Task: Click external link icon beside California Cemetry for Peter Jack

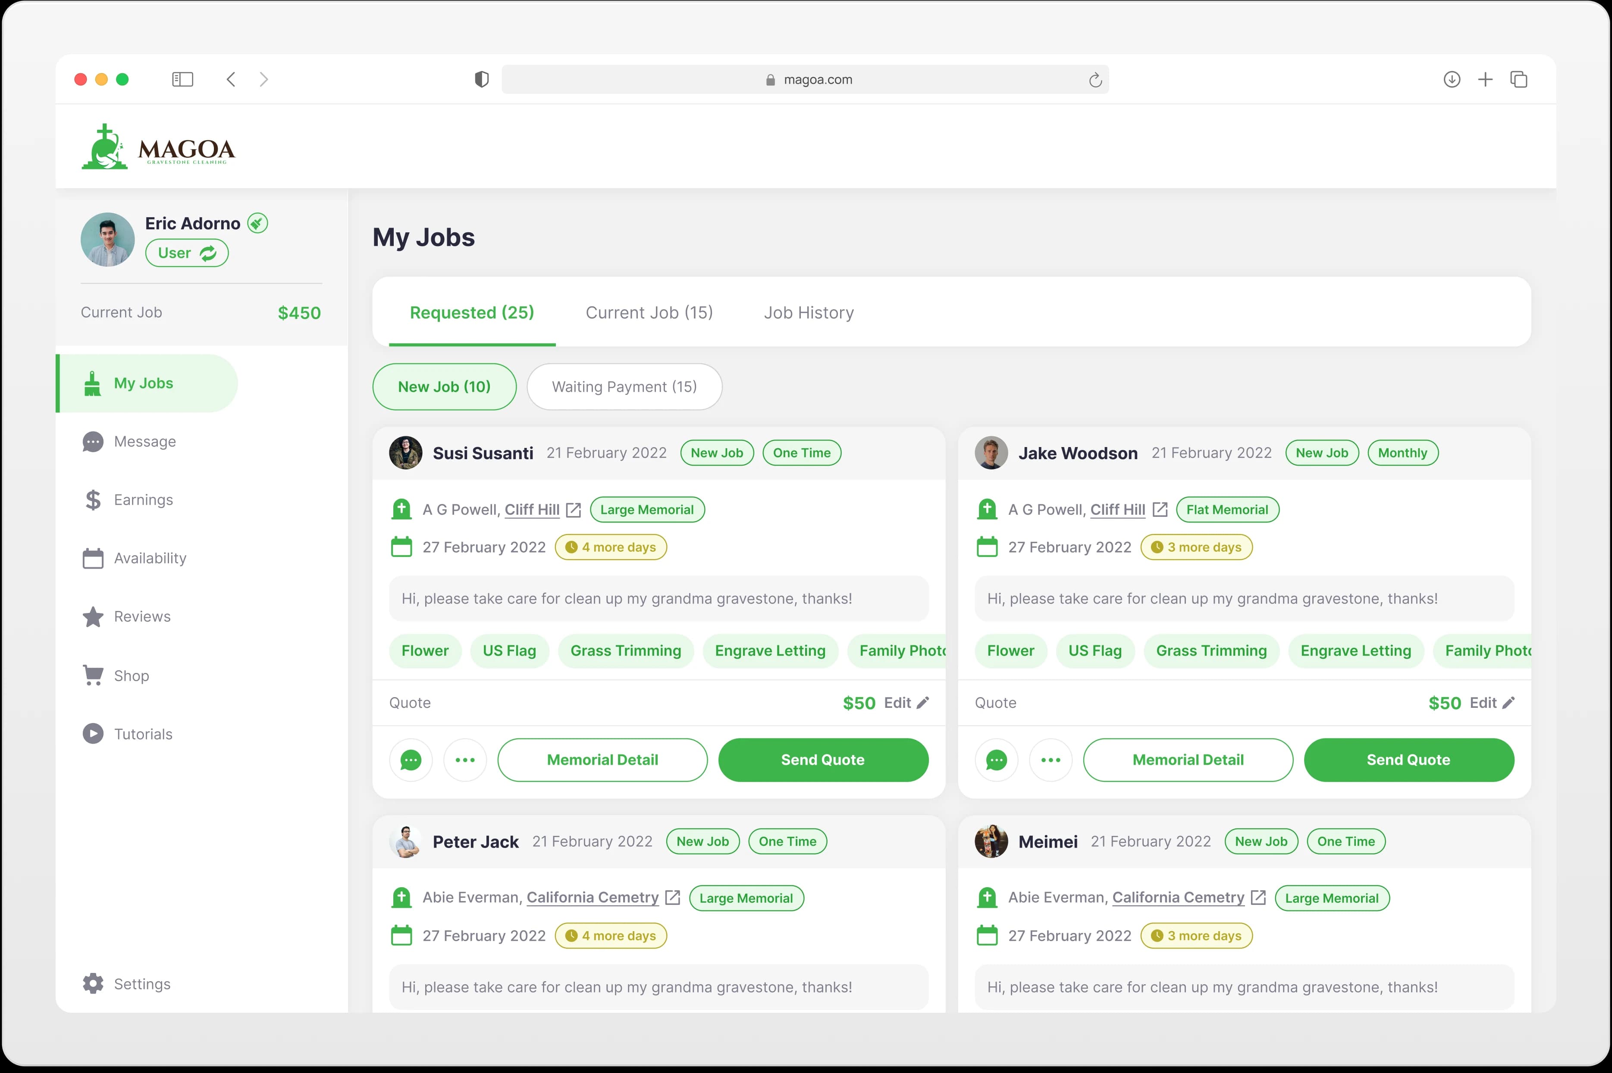Action: coord(673,897)
